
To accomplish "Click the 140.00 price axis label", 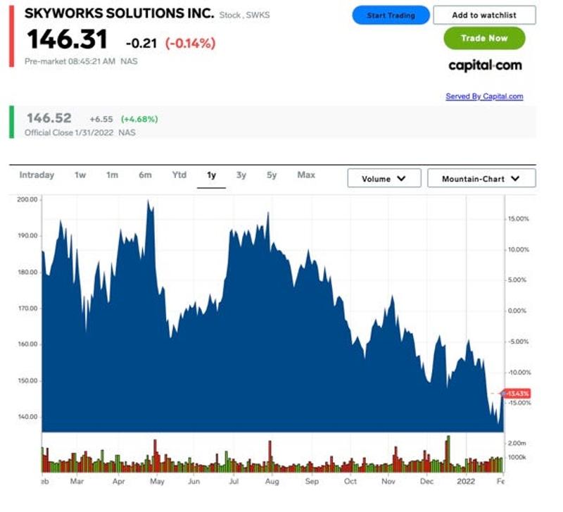I will pos(27,417).
